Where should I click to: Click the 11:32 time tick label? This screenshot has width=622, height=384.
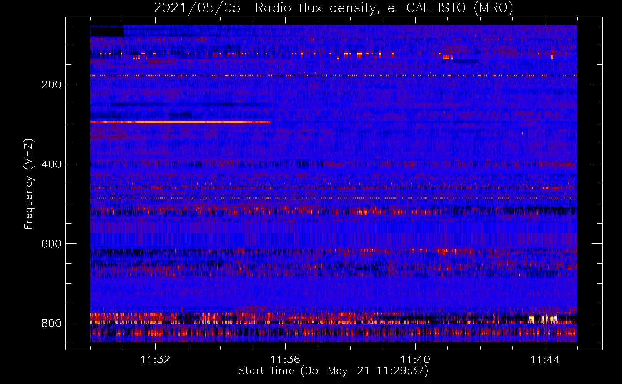tap(155, 359)
